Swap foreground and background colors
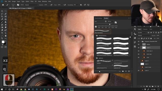The height and width of the screenshot is (91, 162). tap(6, 41)
